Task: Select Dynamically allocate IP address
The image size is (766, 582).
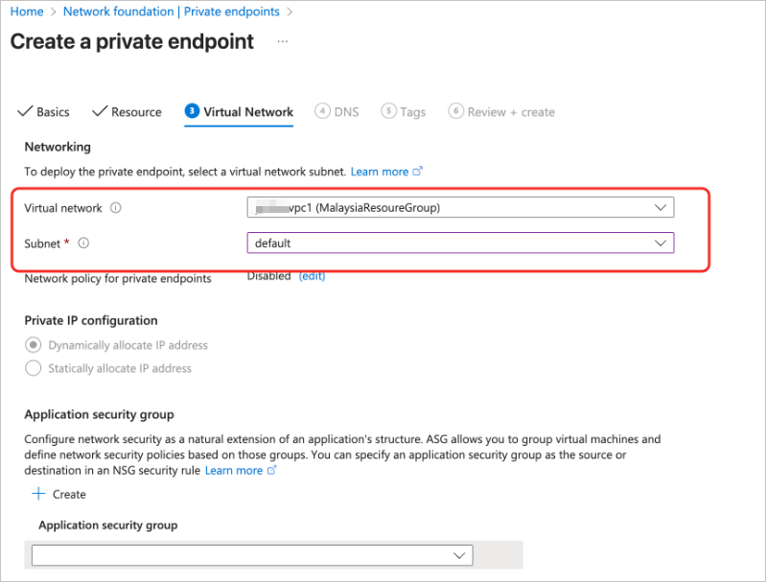Action: (x=34, y=345)
